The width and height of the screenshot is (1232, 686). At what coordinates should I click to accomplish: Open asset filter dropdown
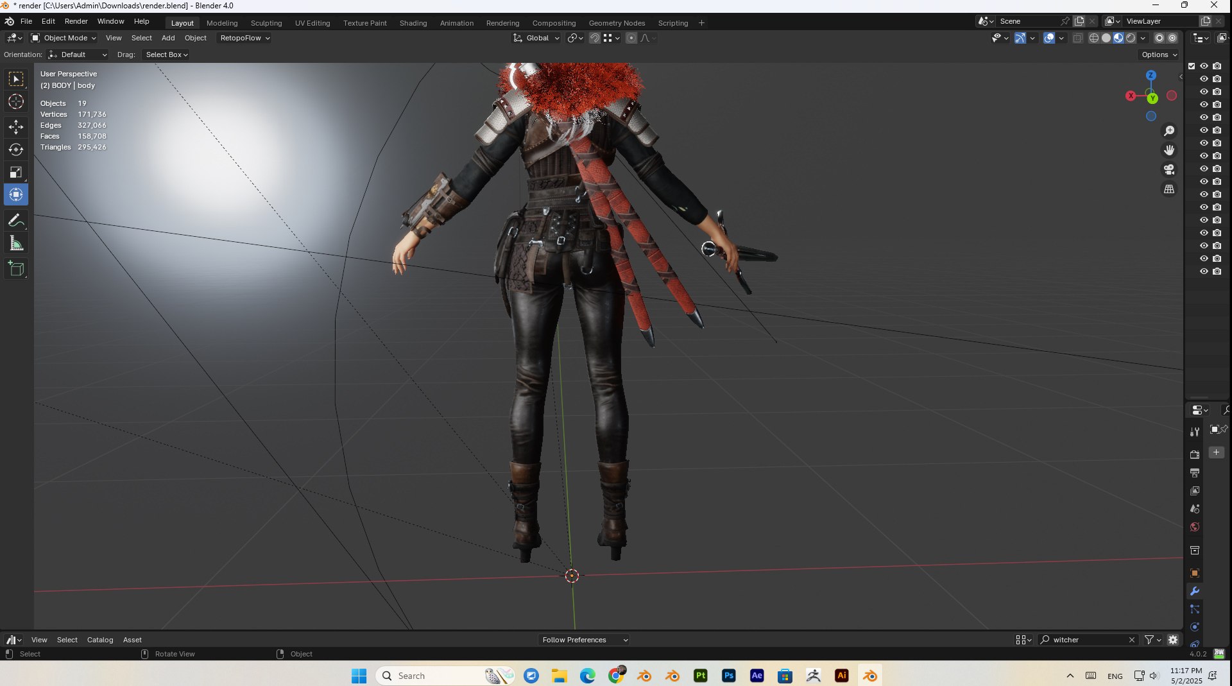(x=1153, y=640)
